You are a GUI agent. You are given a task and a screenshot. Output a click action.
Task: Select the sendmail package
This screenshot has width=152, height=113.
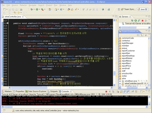coord(124,69)
